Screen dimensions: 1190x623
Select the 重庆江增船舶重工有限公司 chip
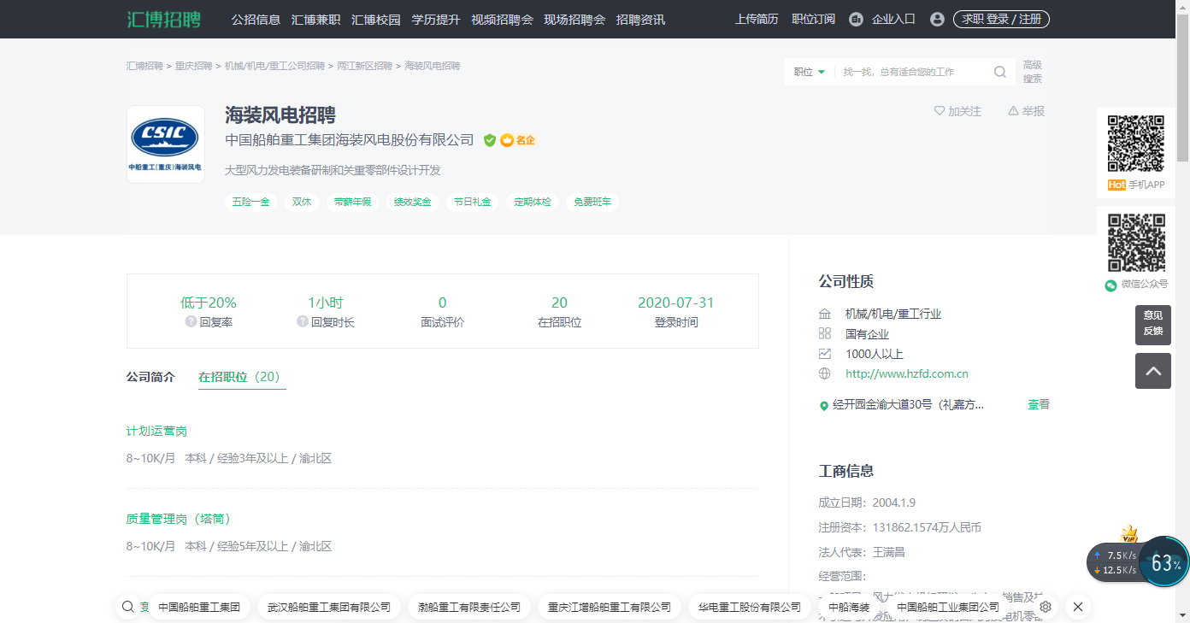coord(610,607)
